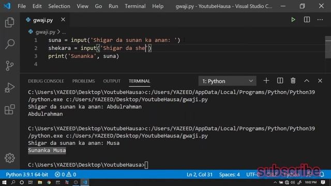Open Task View on the taskbar
331x186 pixels.
coord(31,182)
